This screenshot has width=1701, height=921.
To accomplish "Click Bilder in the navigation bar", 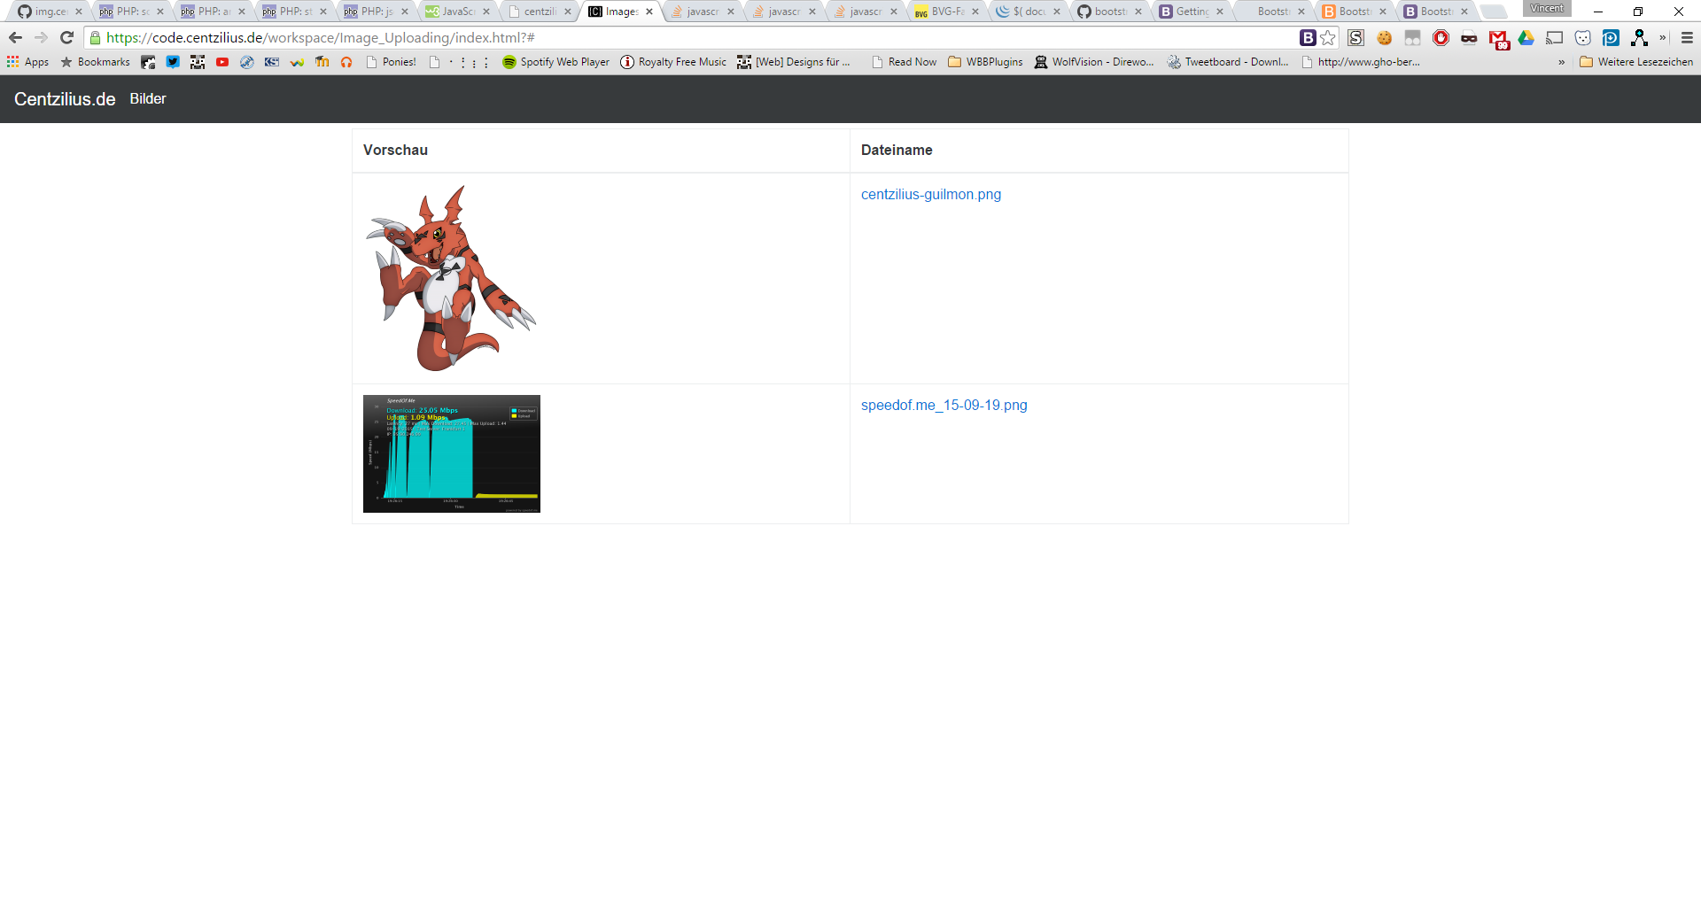I will 148,99.
